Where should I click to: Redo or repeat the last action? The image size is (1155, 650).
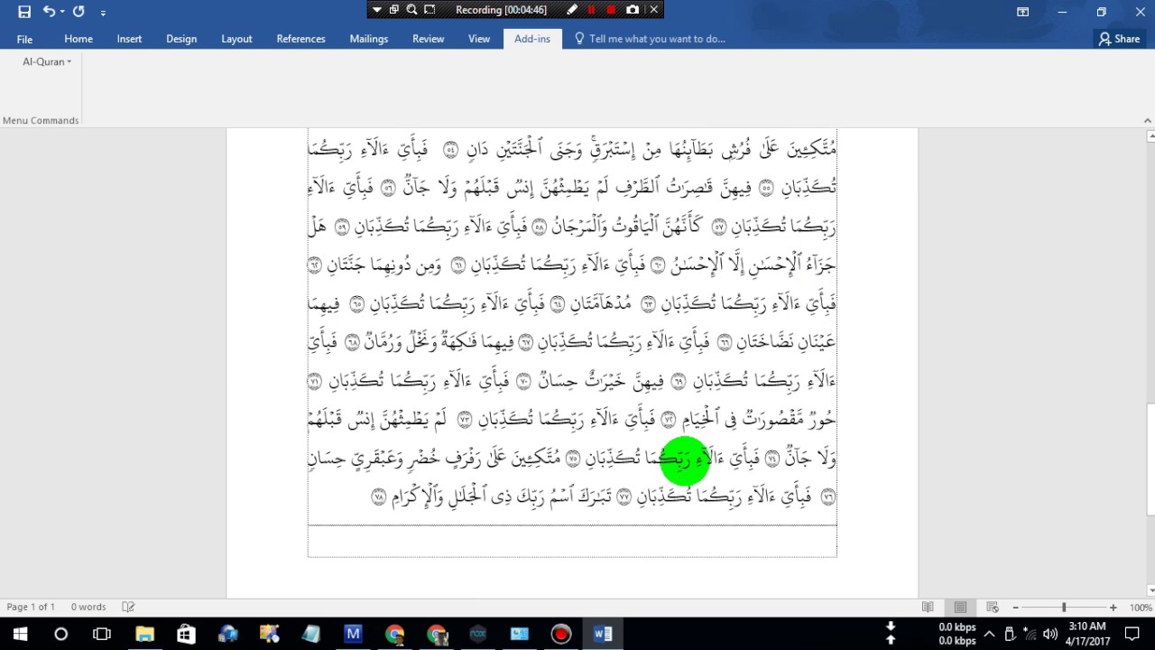[79, 12]
